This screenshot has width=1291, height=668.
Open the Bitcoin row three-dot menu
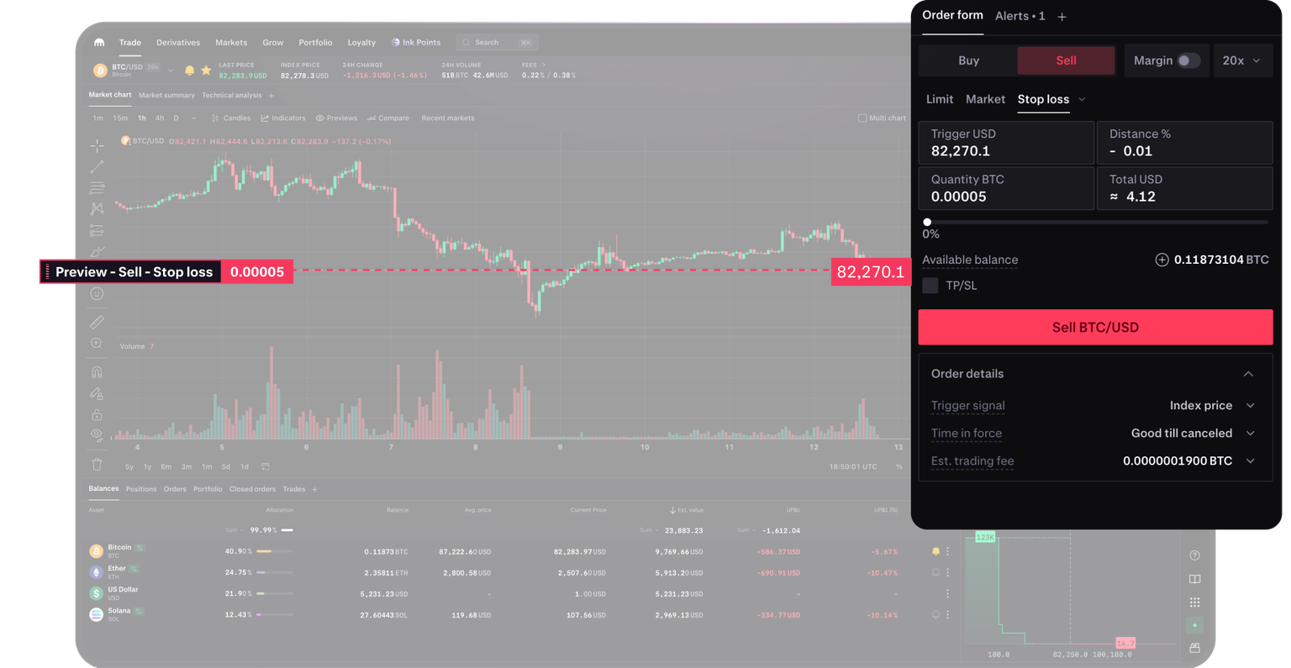click(948, 551)
